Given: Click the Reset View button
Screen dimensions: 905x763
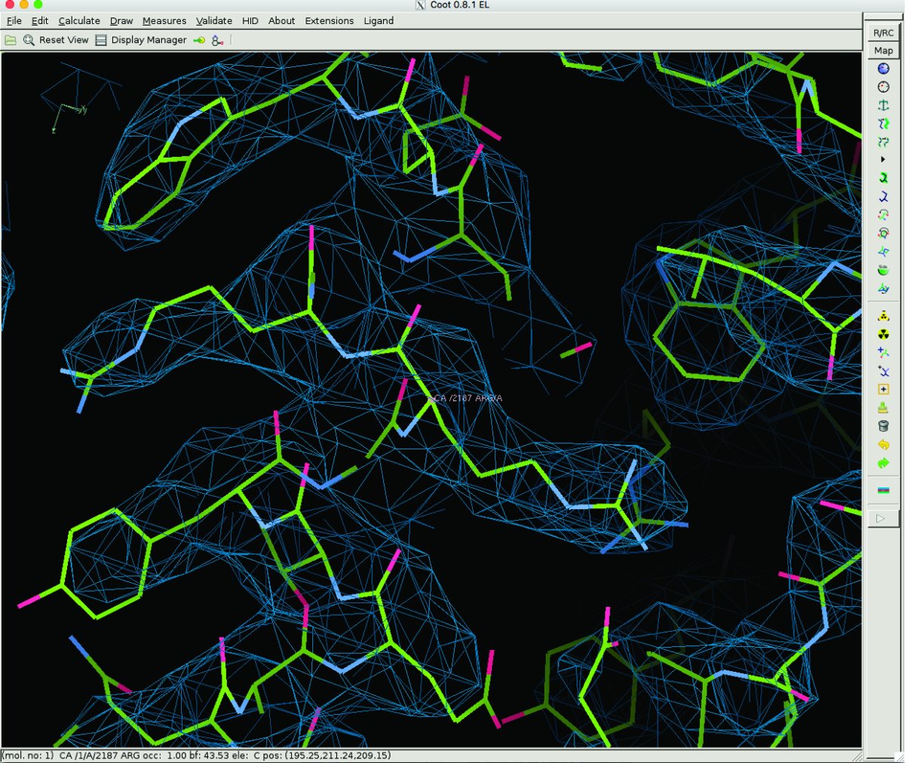Looking at the screenshot, I should tap(56, 40).
